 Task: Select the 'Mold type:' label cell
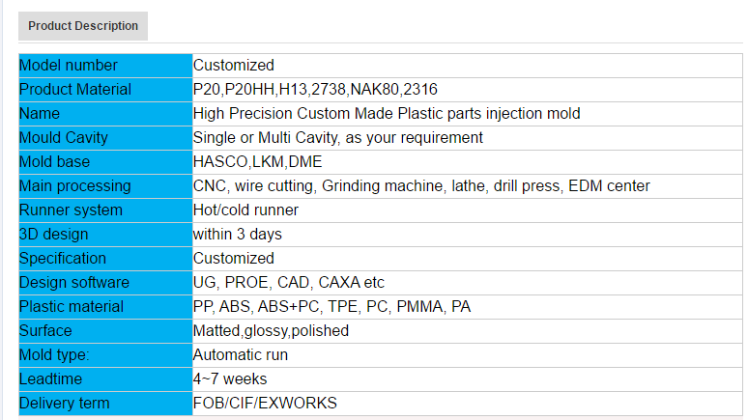(105, 355)
